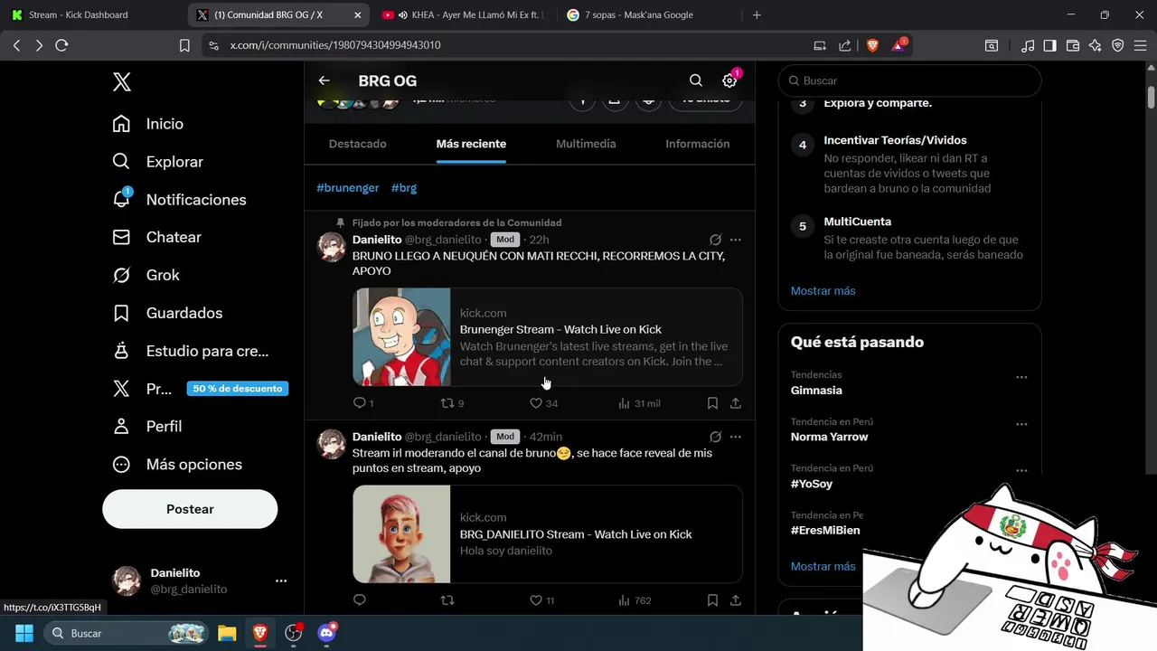This screenshot has width=1157, height=651.
Task: Open 50 % de descuento badge
Action: (x=238, y=389)
